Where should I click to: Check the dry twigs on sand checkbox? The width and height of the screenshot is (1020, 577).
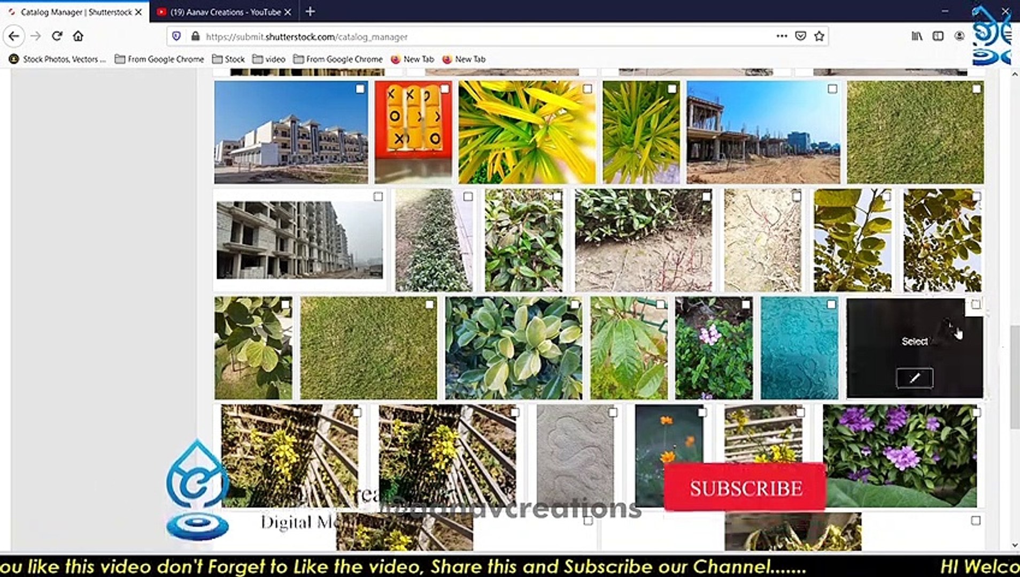[797, 197]
